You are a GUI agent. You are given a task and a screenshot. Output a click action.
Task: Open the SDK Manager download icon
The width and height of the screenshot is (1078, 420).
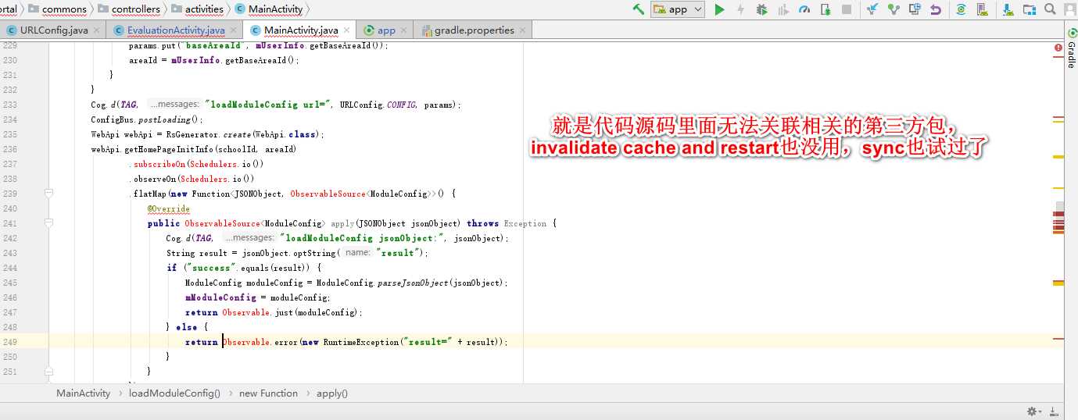pyautogui.click(x=1008, y=9)
